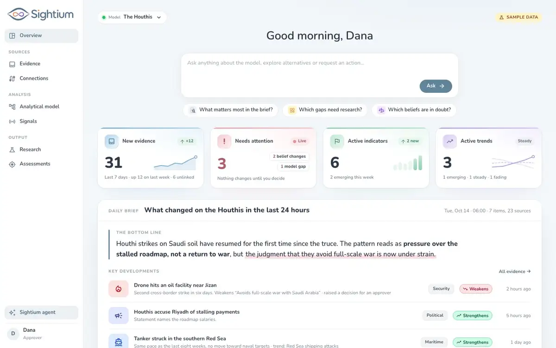The height and width of the screenshot is (348, 556).
Task: Click the Ask button
Action: tap(436, 86)
